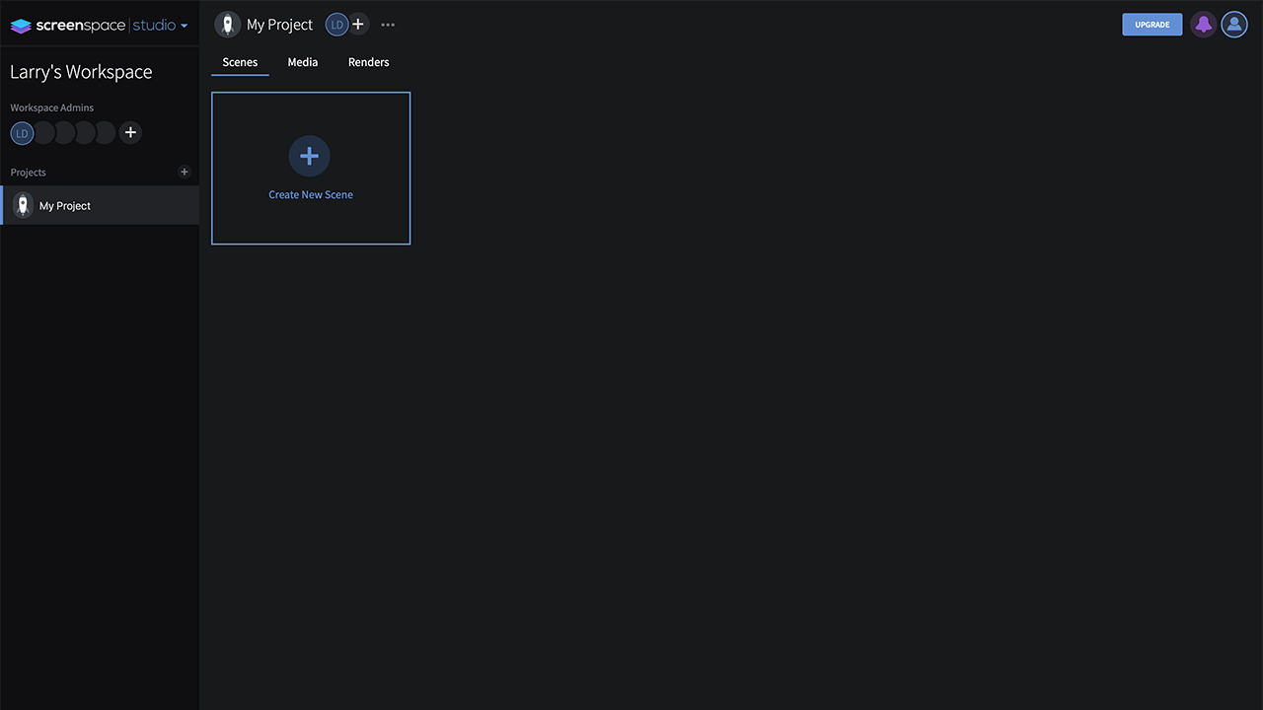
Task: Select My Project in the sidebar list
Action: (x=65, y=206)
